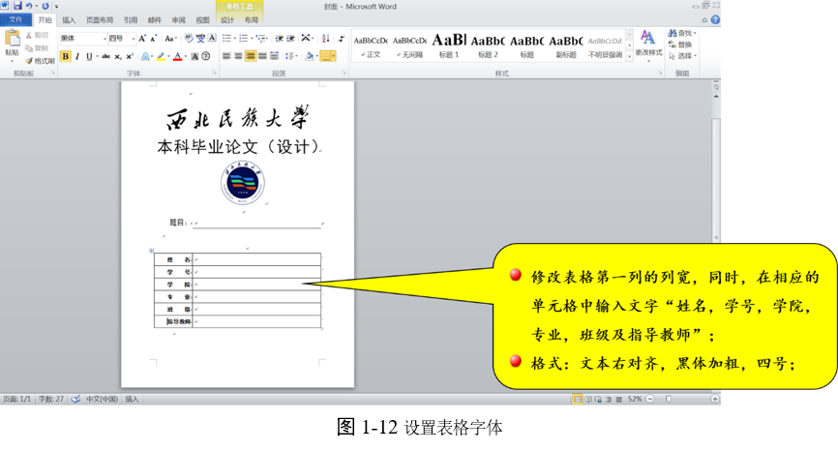Image resolution: width=838 pixels, height=451 pixels.
Task: Save the document from quick access toolbar
Action: 17,6
